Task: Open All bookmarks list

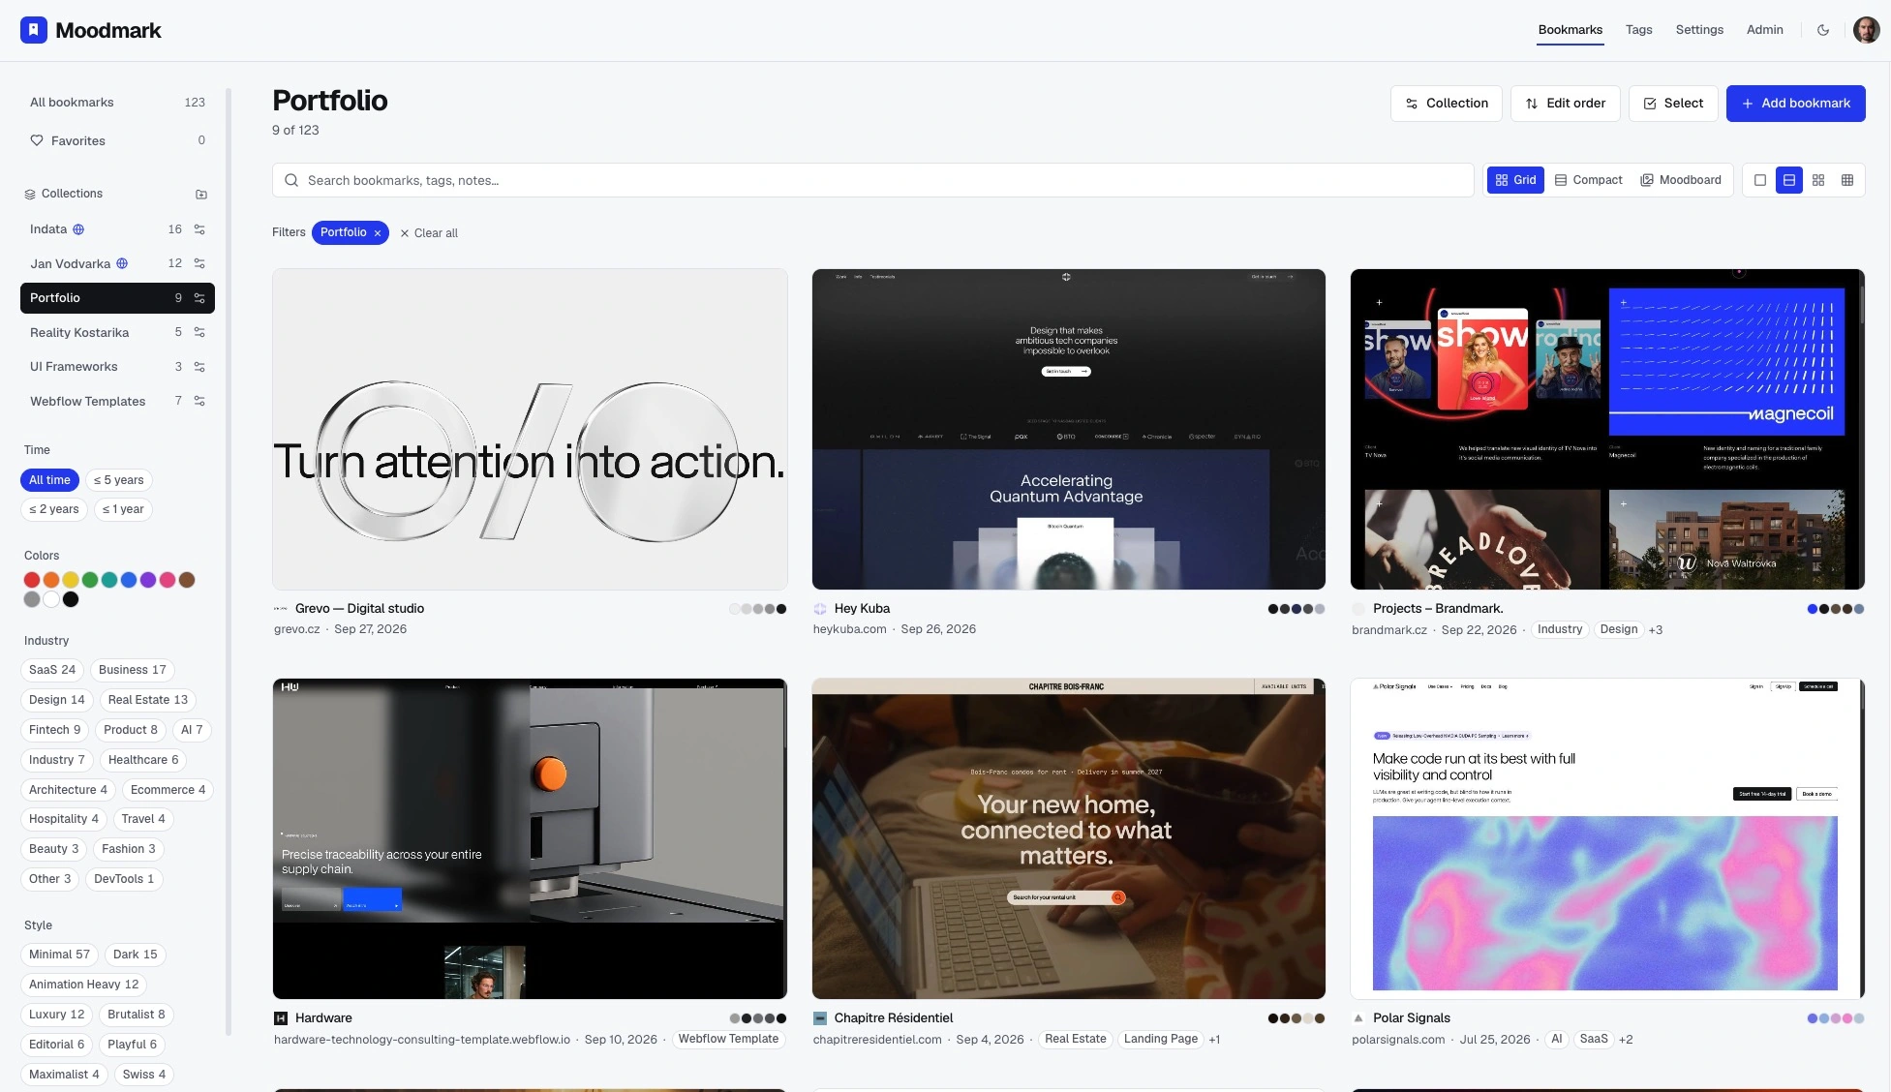Action: (117, 103)
